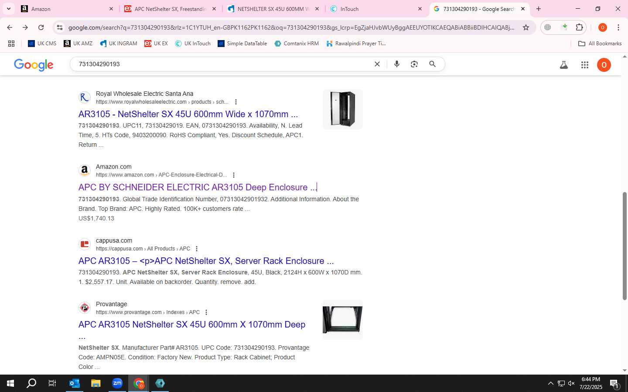The height and width of the screenshot is (392, 628).
Task: Open Google apps grid
Action: (585, 65)
